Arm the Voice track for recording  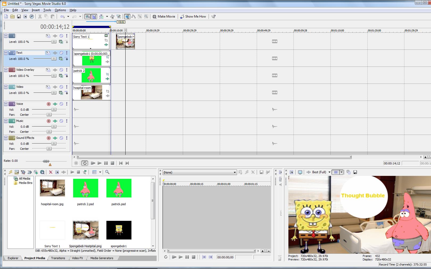pyautogui.click(x=49, y=104)
